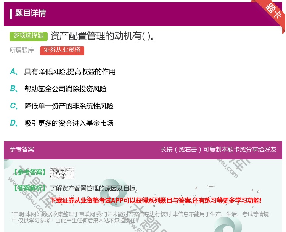
Task: Select option text 降低单一资产的非系统性风险
Action: [69, 106]
